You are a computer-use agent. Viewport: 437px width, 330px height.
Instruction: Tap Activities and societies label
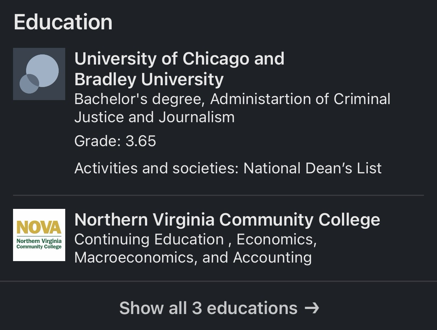click(157, 168)
